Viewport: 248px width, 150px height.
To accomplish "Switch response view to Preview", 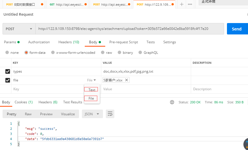I will tap(46, 114).
